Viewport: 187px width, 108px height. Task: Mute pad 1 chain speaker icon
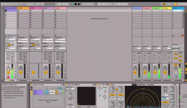pyautogui.click(x=56, y=91)
